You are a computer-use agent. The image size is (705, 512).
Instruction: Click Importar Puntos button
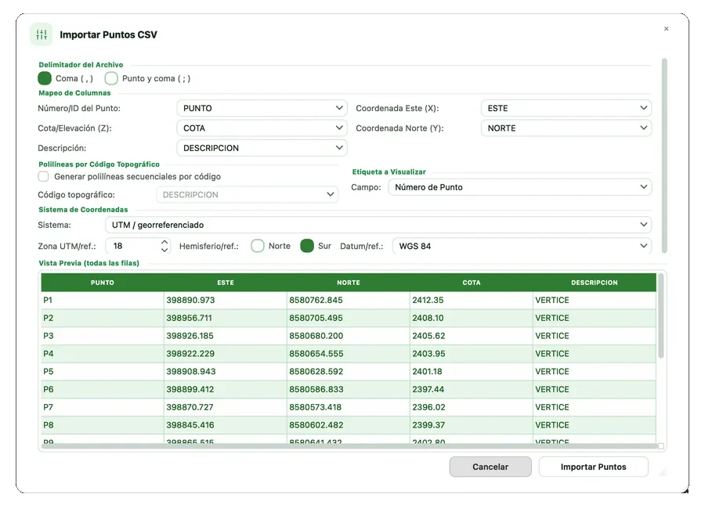[x=593, y=467]
